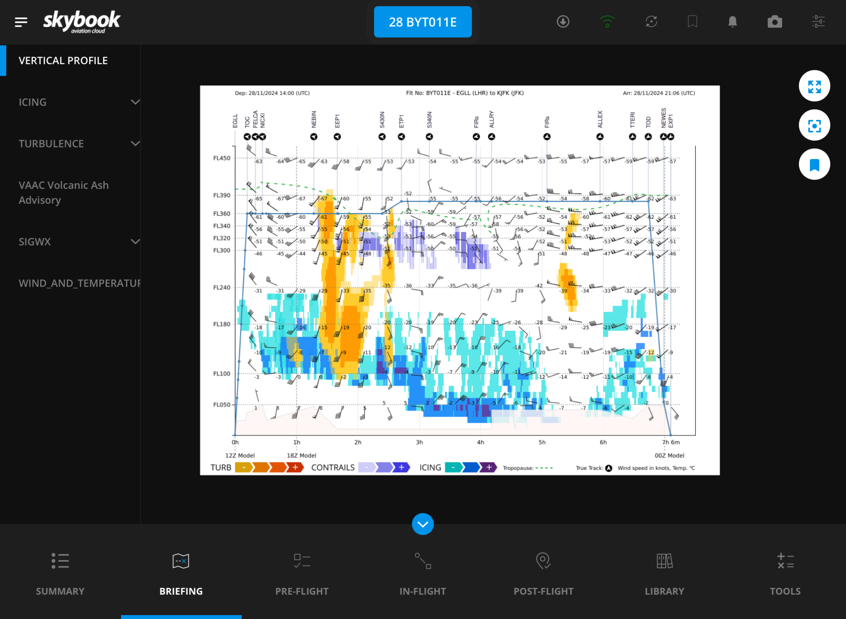Open the hamburger menu
The image size is (846, 619).
pyautogui.click(x=21, y=22)
